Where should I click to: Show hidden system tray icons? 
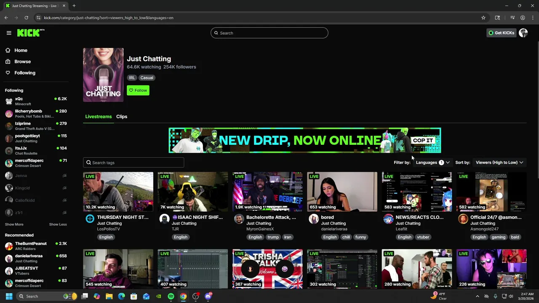(477, 296)
